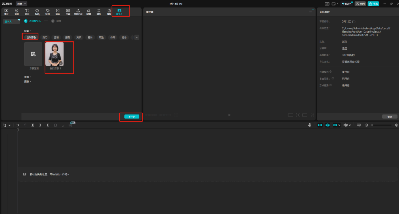This screenshot has height=214, width=399.
Task: Click the microphone record voiceover icon
Action: [x=310, y=125]
